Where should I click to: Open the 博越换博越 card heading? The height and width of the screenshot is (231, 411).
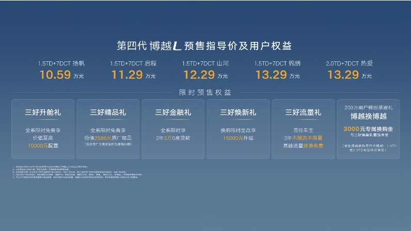coord(369,117)
